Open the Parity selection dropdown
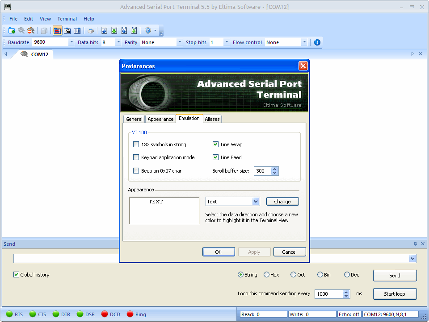The image size is (429, 322). 181,42
